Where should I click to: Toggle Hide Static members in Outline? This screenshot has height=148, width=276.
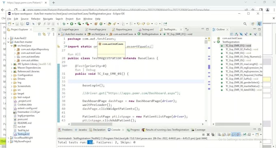pos(246,34)
